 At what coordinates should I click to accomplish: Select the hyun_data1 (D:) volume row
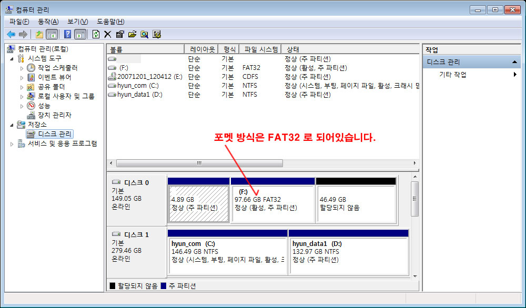264,95
